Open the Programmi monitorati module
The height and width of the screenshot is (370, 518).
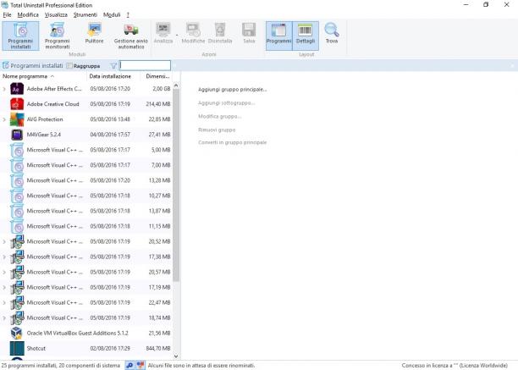point(58,36)
